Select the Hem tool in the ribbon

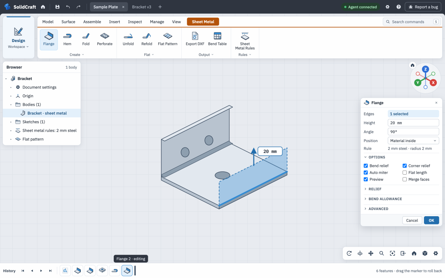(67, 40)
